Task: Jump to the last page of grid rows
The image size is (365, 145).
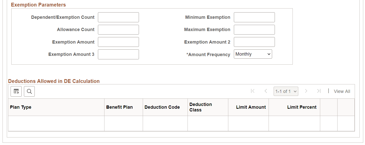Action: click(x=319, y=91)
